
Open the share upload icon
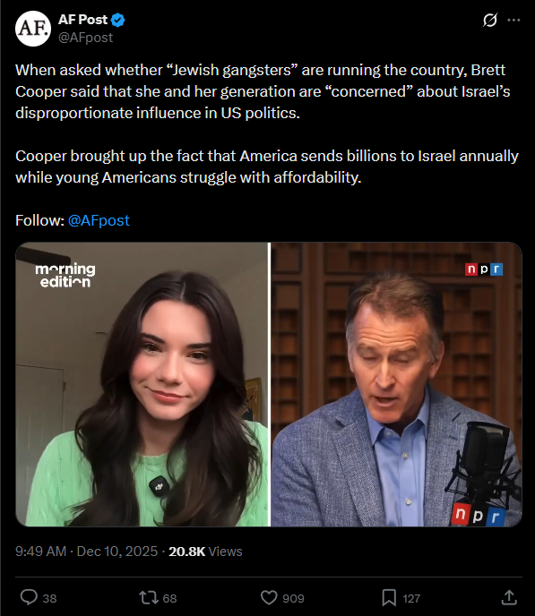[x=509, y=597]
